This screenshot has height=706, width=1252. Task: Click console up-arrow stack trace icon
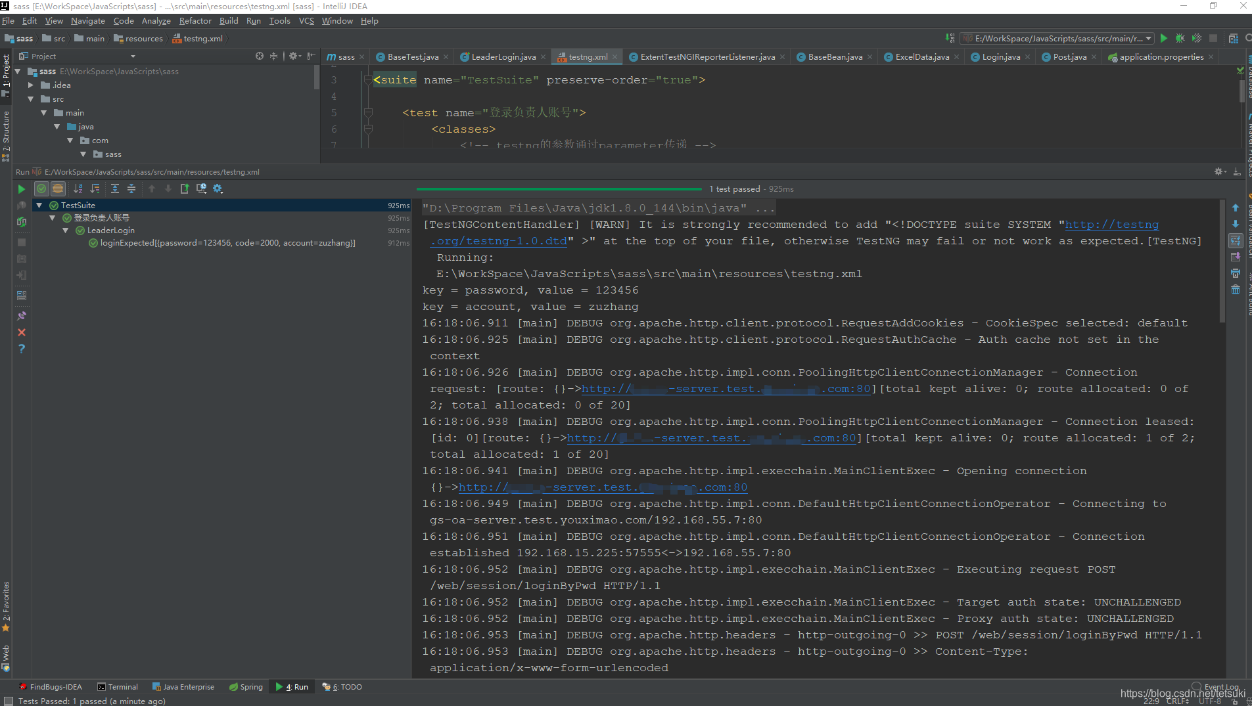pos(1236,208)
